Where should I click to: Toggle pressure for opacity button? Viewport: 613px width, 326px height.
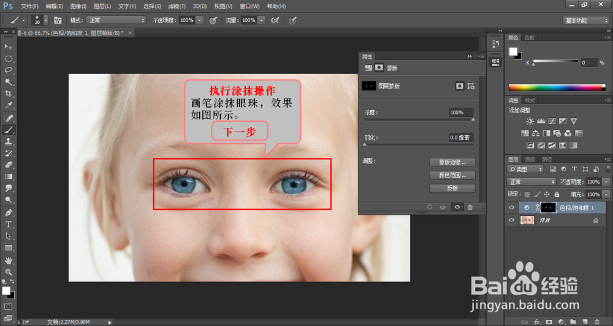tap(213, 20)
